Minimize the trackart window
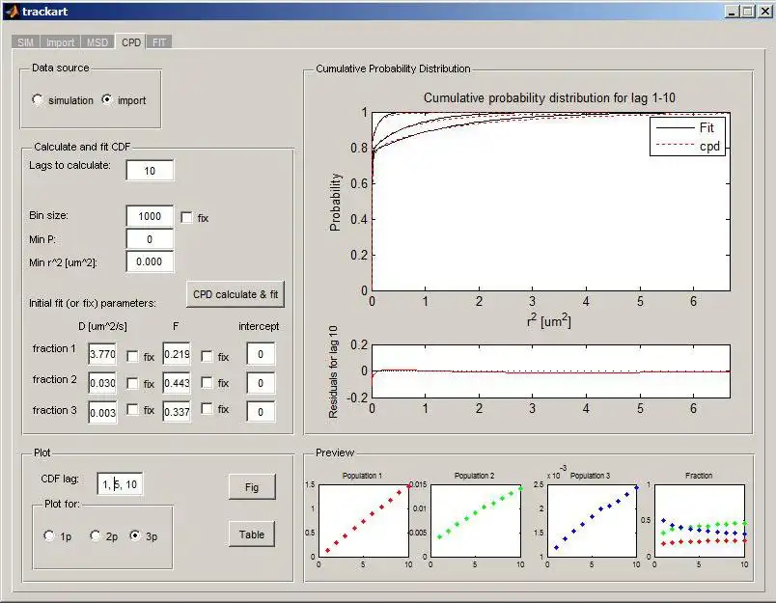776x603 pixels. [x=732, y=12]
